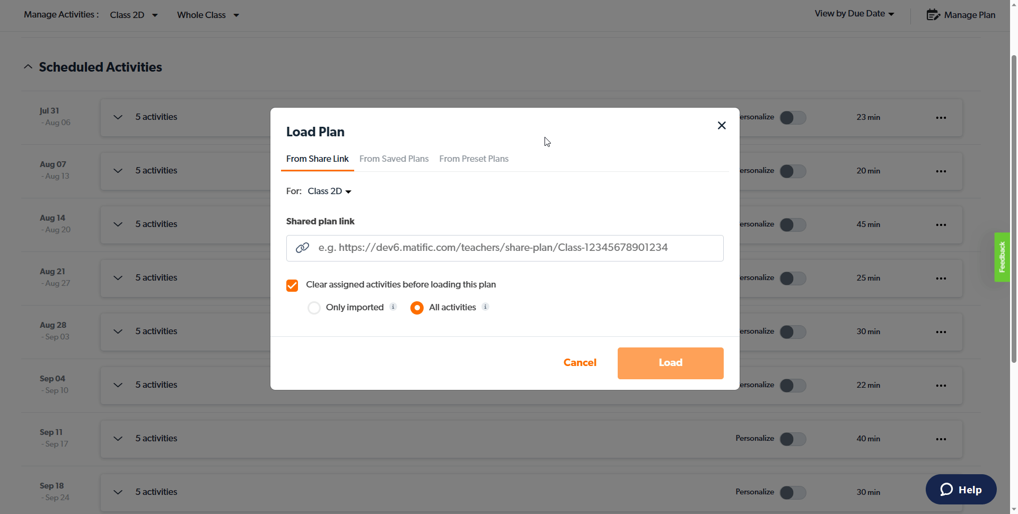Click the chain link icon in the link field
The width and height of the screenshot is (1018, 514).
tap(302, 248)
